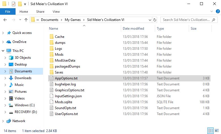Switch to the Share ribbon tab
This screenshot has height=134, width=221.
pos(40,12)
